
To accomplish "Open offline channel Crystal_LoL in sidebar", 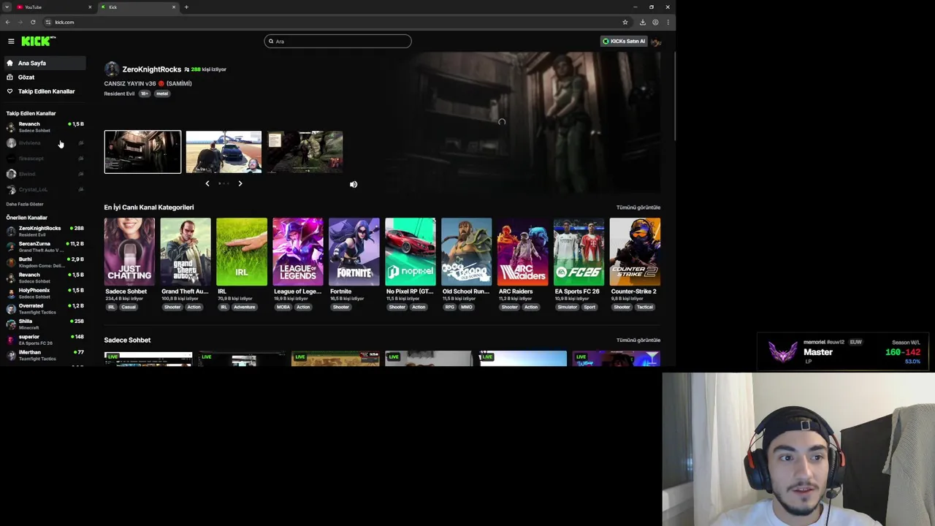I will (x=44, y=189).
